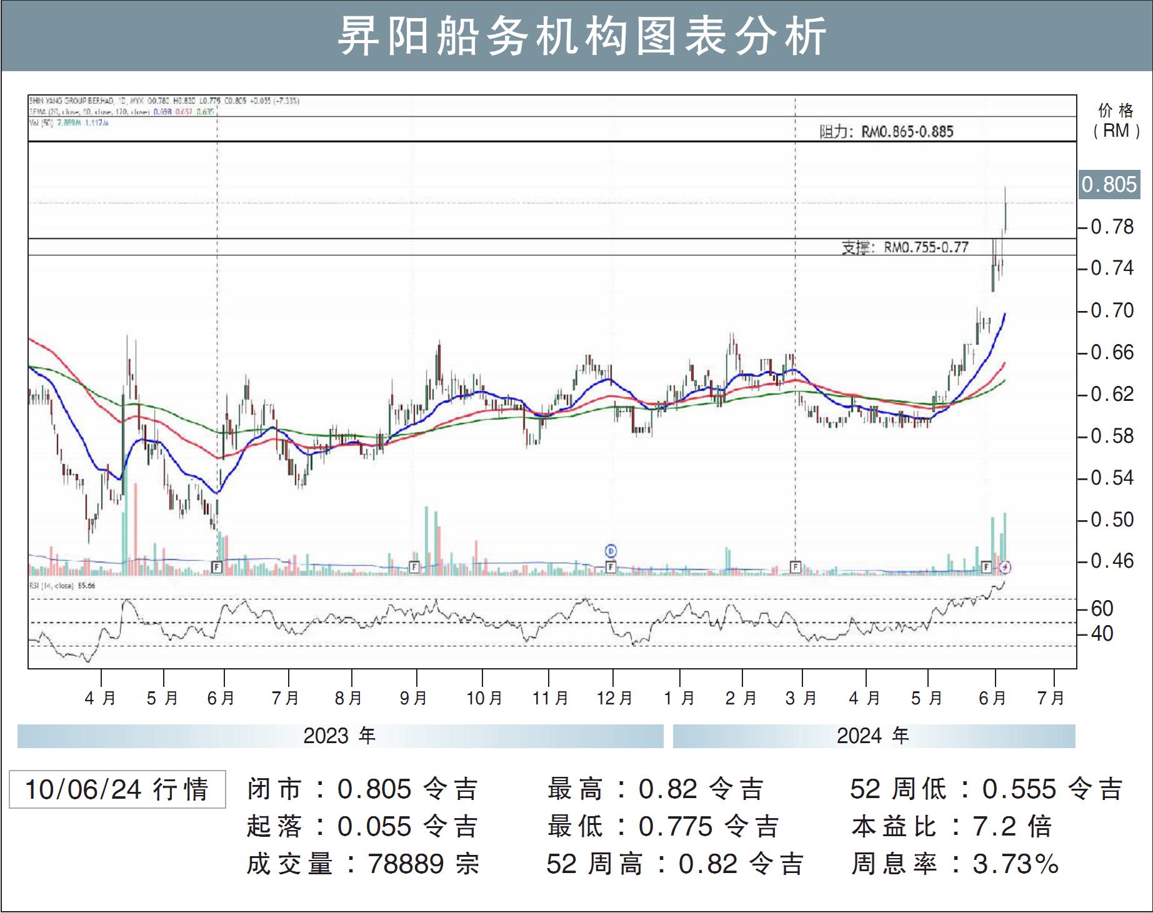
Task: Select the 2024 年 year bar
Action: pyautogui.click(x=874, y=736)
